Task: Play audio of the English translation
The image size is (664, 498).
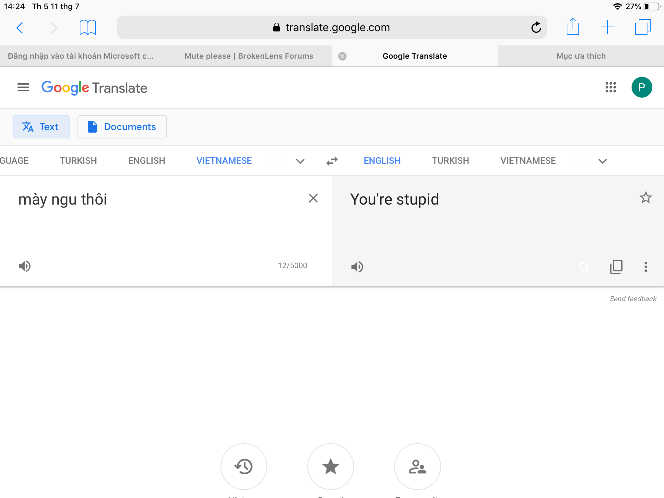Action: [357, 267]
